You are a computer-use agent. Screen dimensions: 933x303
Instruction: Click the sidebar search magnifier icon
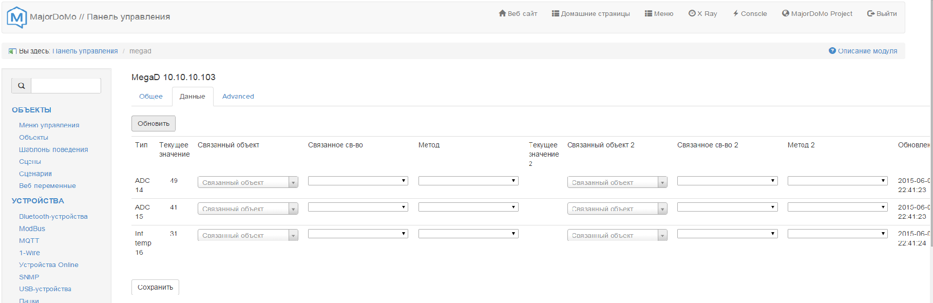(x=22, y=86)
